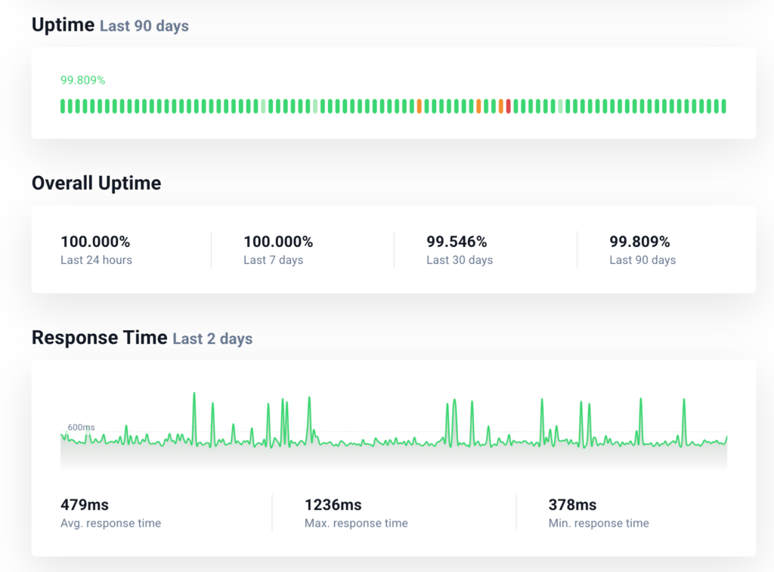
Task: Select the first orange bar in Uptime timeline
Action: [420, 106]
